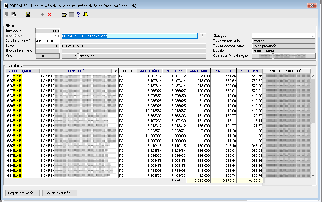Click quantity total 3.015,000

click(x=198, y=180)
